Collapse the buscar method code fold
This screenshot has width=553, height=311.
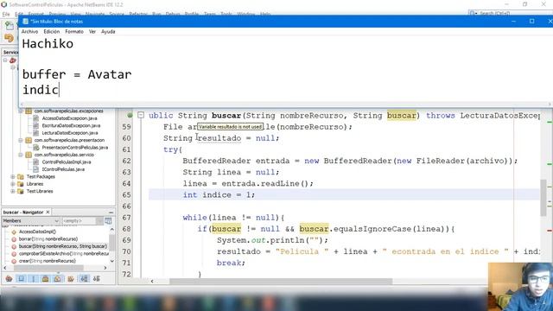[141, 115]
